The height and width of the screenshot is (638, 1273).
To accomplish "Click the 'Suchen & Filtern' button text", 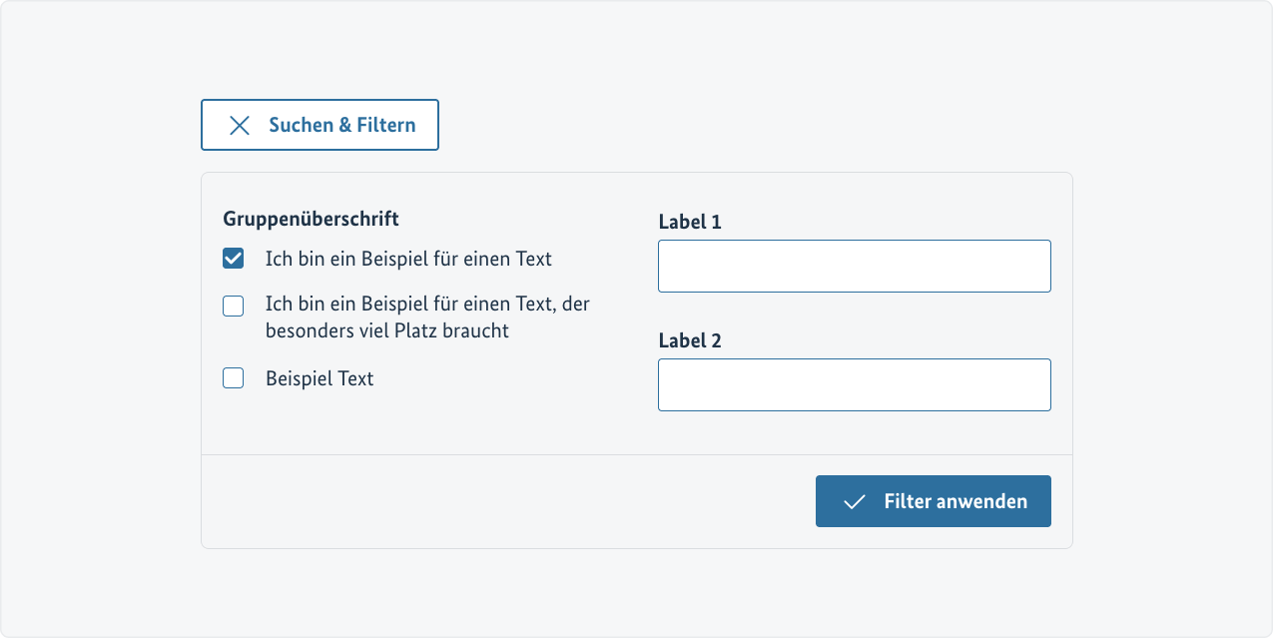I will coord(341,125).
